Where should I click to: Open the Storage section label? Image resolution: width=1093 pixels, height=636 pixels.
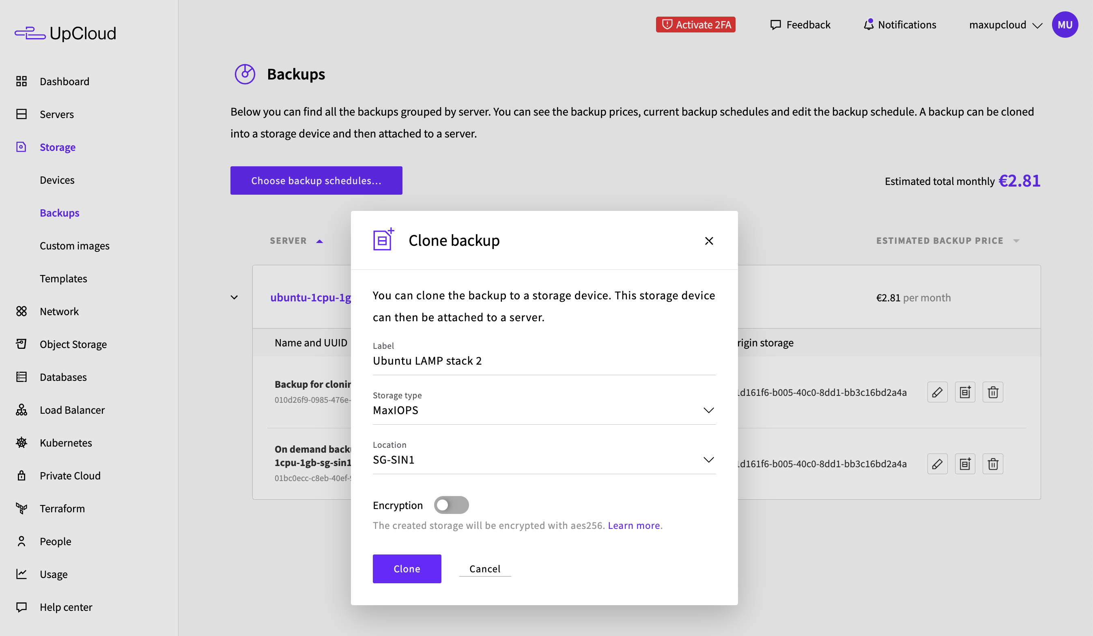[58, 147]
